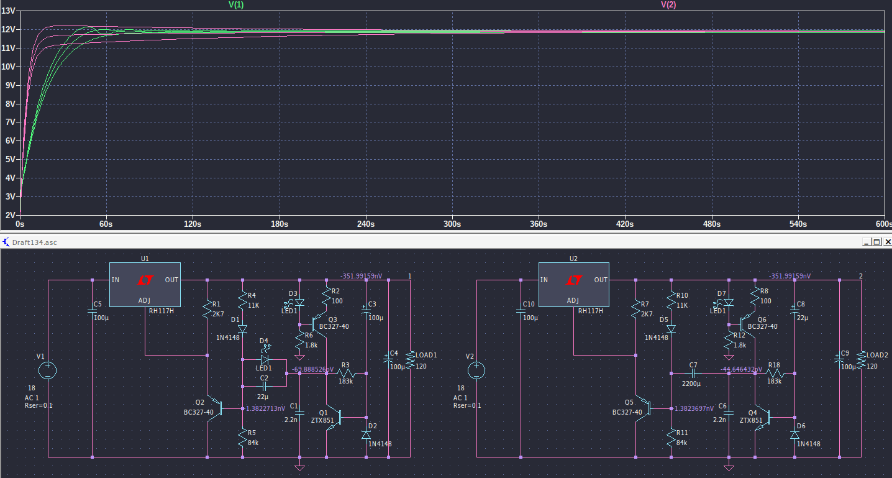Select the U1 RH117H regulator block

pyautogui.click(x=144, y=284)
